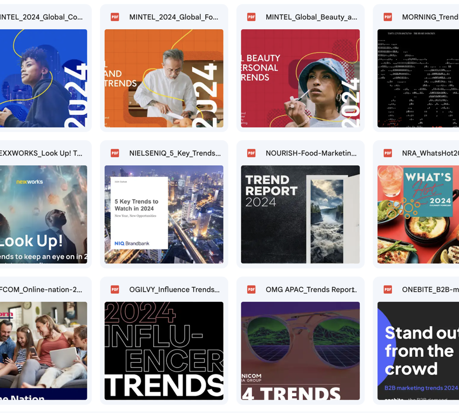This screenshot has width=459, height=413.
Task: Click the FCOM_Online-nation file name
Action: [41, 289]
